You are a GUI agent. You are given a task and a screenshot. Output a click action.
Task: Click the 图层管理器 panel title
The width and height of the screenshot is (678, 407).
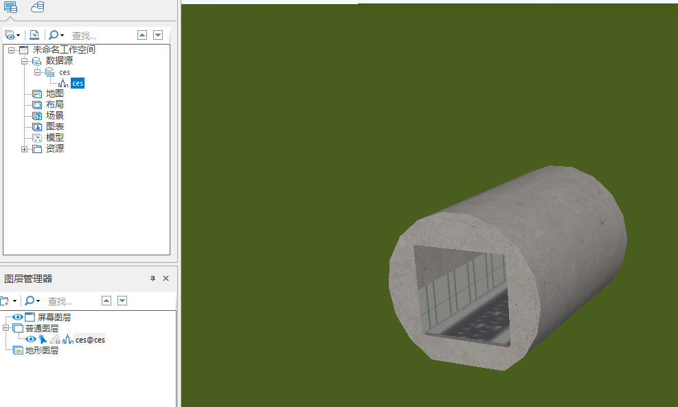(28, 279)
